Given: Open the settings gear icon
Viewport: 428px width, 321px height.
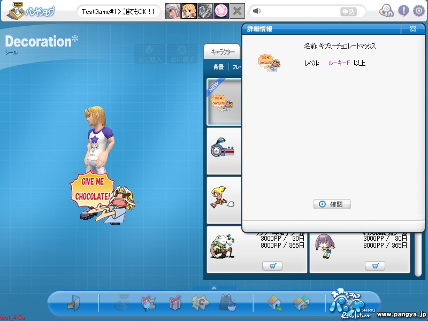Looking at the screenshot, I should pos(419,11).
